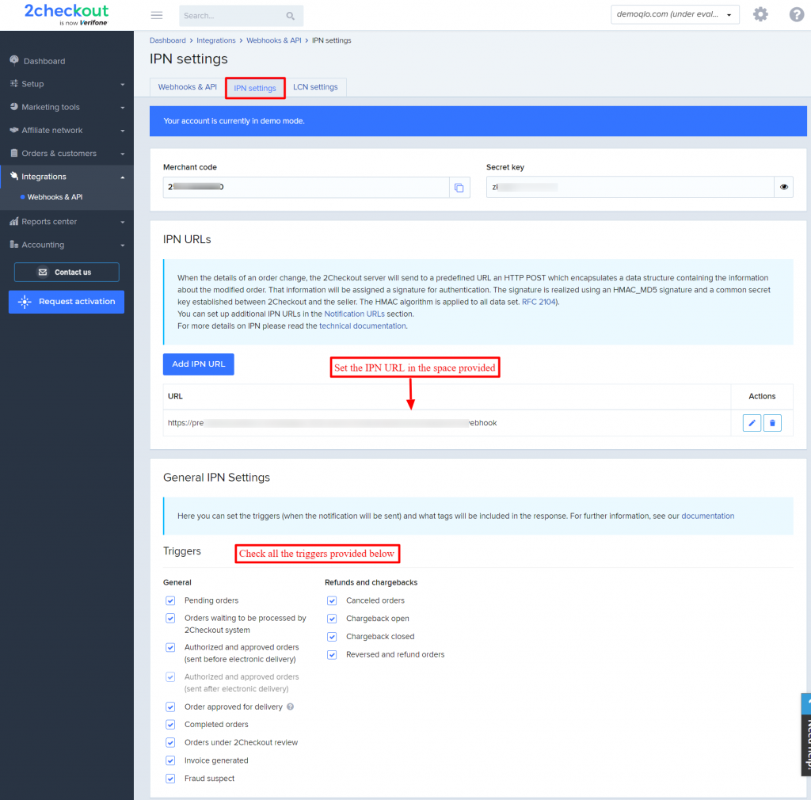Delete the IPN URL with trash icon
The image size is (811, 800).
[x=772, y=423]
